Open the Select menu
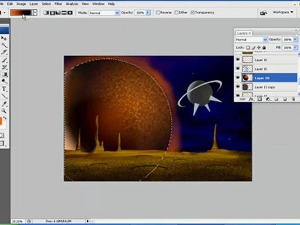 [x=46, y=4]
